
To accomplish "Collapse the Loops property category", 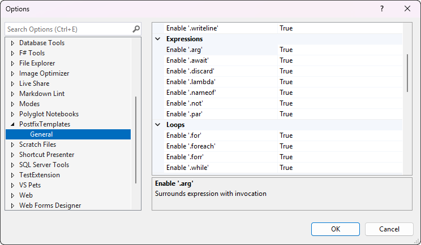I will [158, 125].
